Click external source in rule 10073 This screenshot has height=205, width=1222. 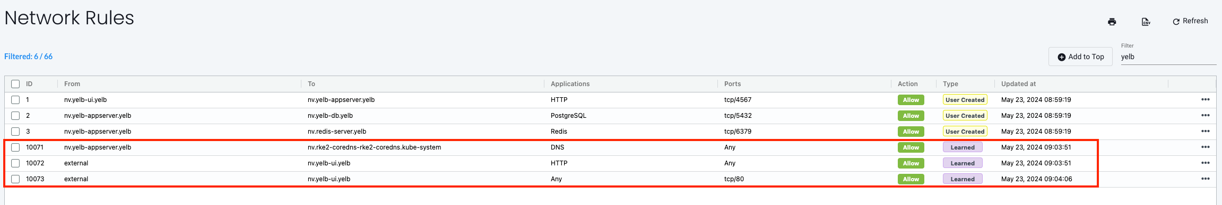click(x=76, y=179)
